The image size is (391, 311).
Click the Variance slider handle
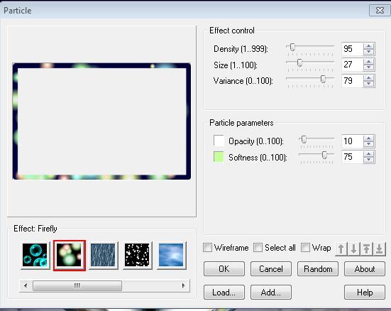(323, 79)
